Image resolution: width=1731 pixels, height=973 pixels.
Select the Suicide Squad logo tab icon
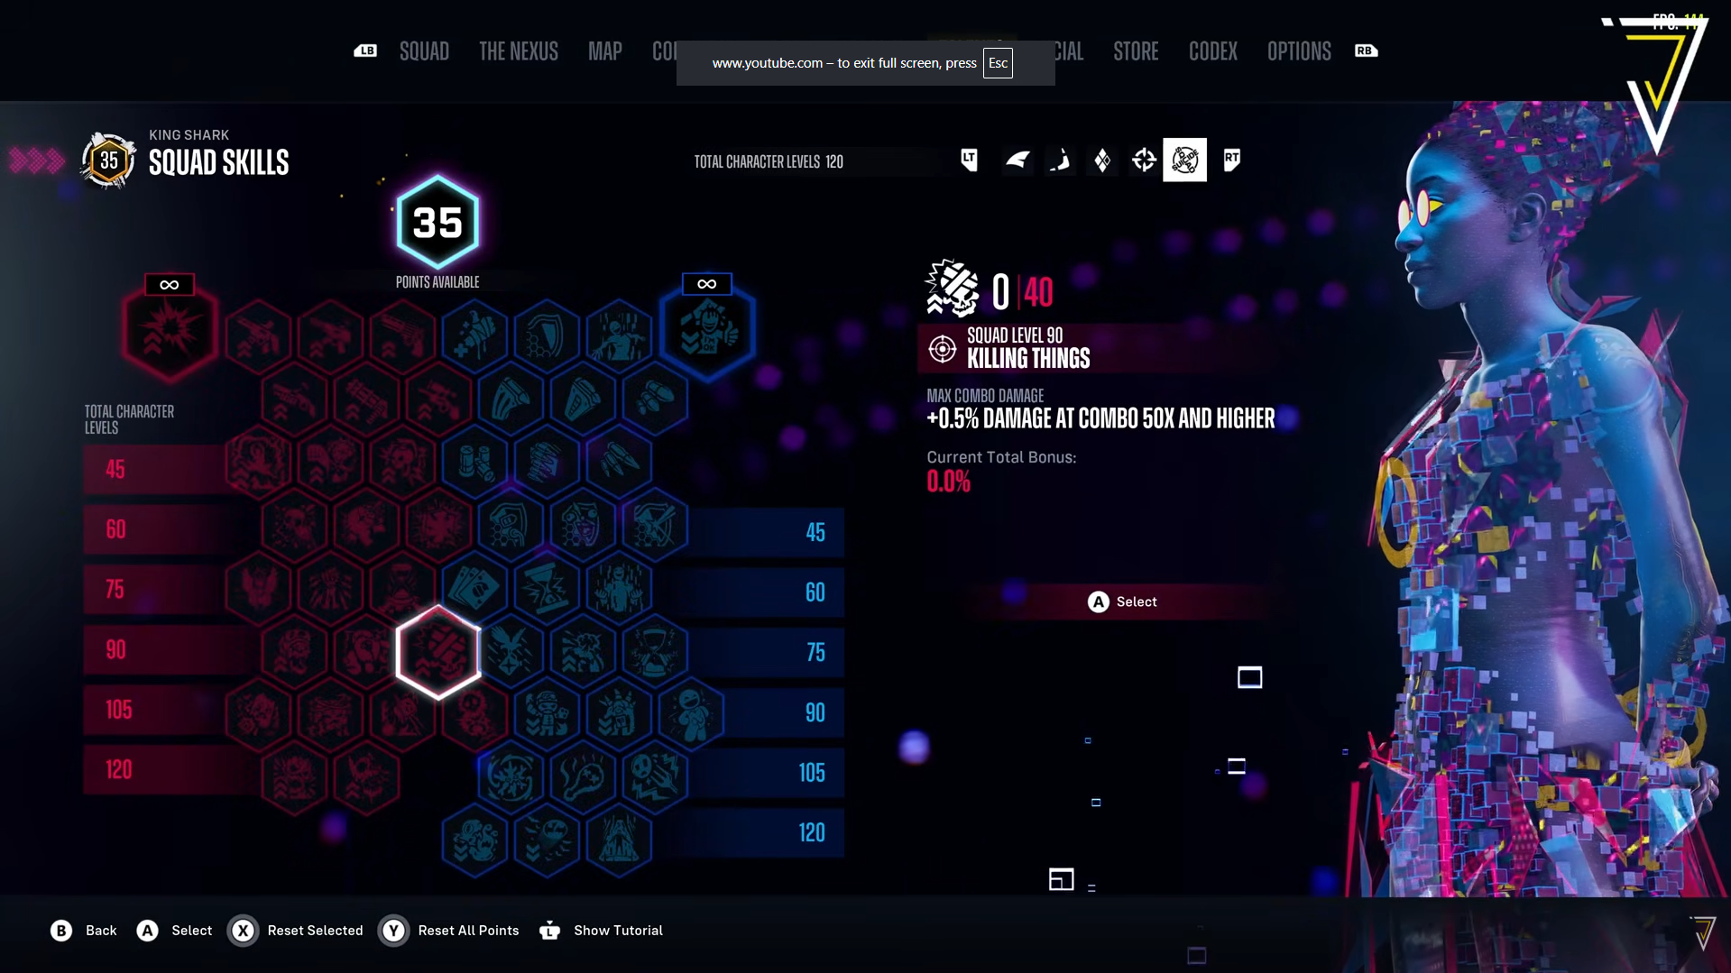[1184, 161]
